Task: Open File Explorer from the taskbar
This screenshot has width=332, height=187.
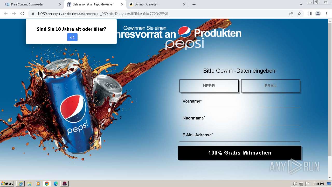Action: coord(29,184)
